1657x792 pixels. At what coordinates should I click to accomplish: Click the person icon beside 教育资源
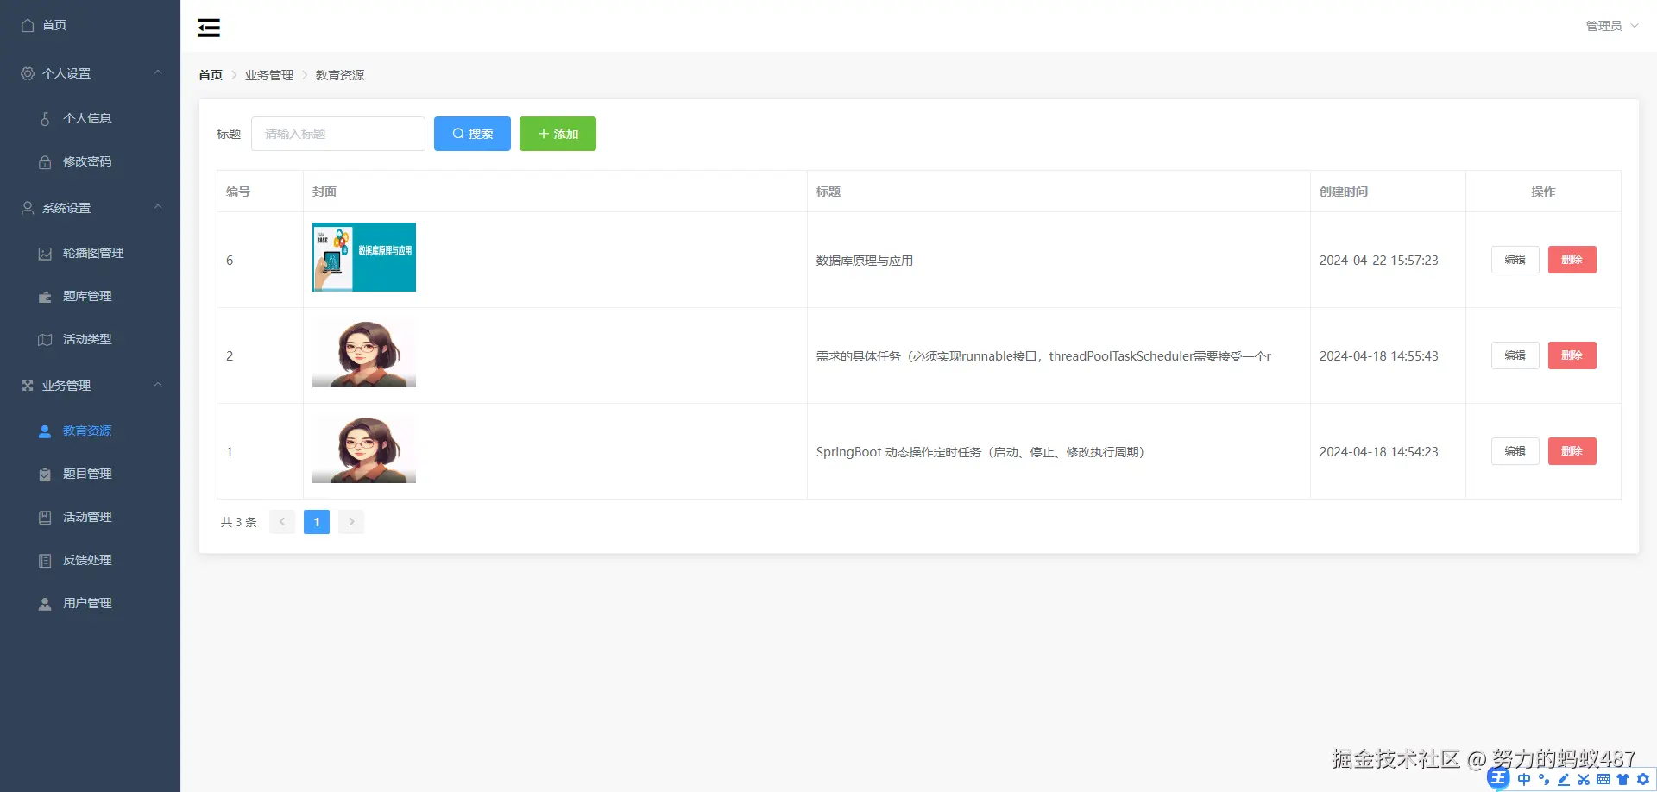45,431
